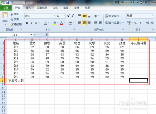Switch to the 视图 ribbon tab
The width and height of the screenshot is (156, 114).
[x=87, y=8]
